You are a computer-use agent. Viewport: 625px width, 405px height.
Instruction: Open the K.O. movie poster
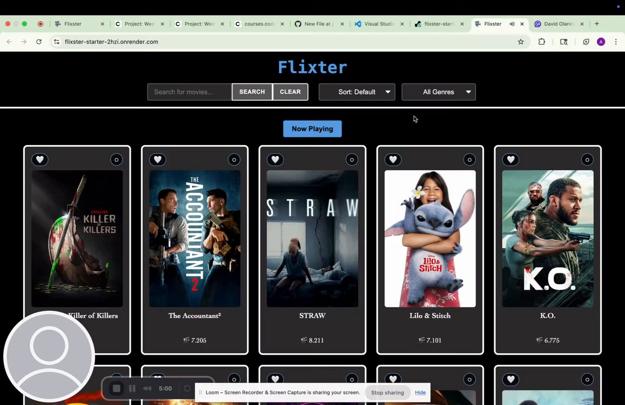(x=548, y=239)
